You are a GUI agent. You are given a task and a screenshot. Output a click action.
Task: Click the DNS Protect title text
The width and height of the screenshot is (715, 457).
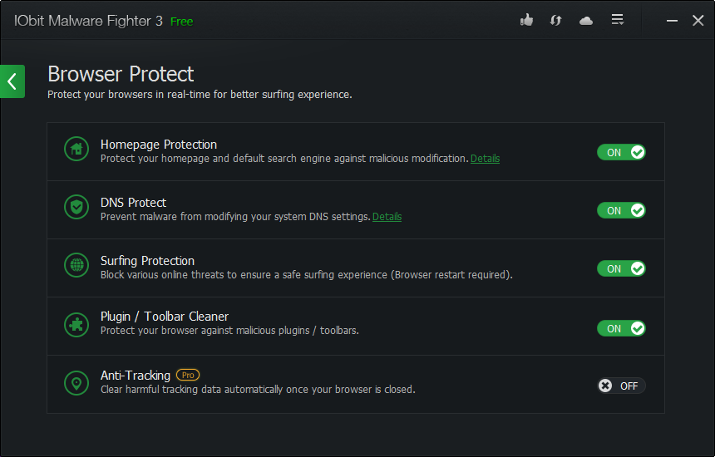pyautogui.click(x=133, y=202)
